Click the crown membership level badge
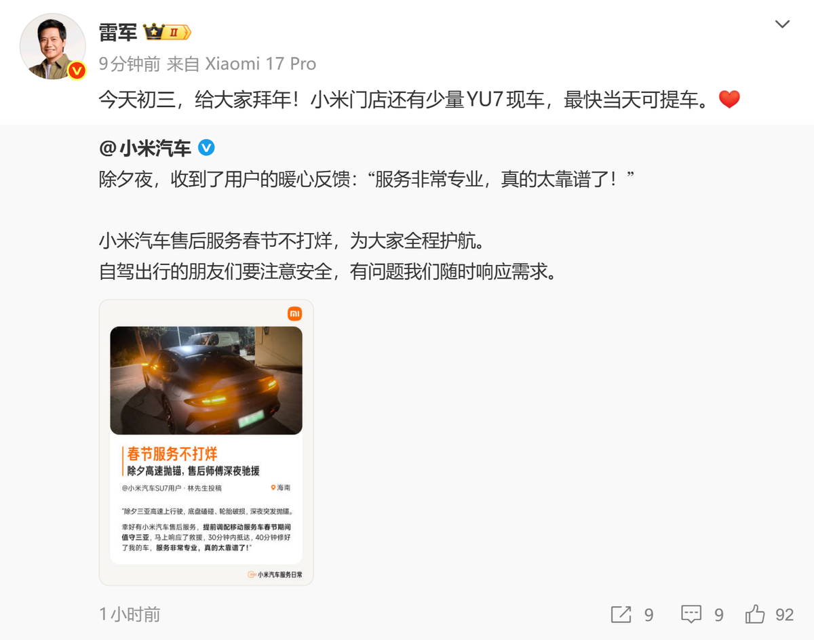Viewport: 814px width, 640px height. point(167,32)
